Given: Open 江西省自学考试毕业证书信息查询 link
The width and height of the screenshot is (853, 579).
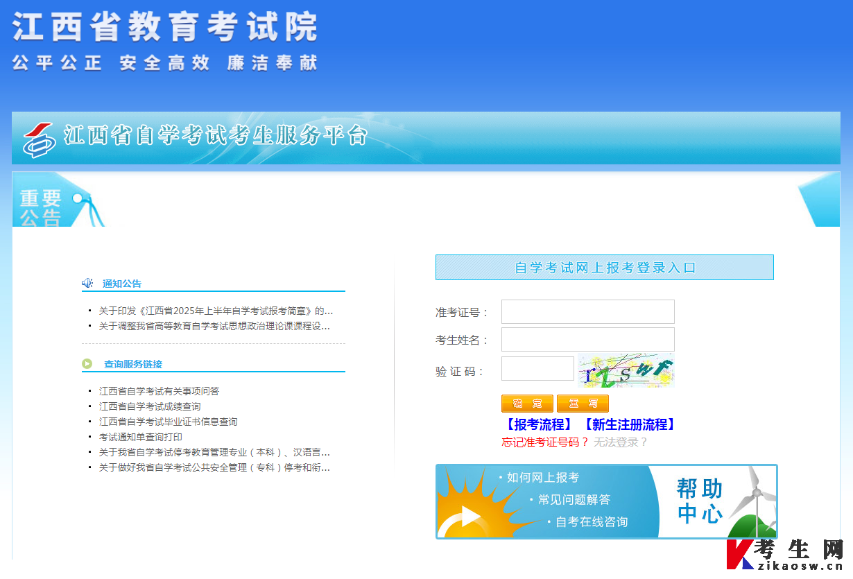Looking at the screenshot, I should [168, 422].
